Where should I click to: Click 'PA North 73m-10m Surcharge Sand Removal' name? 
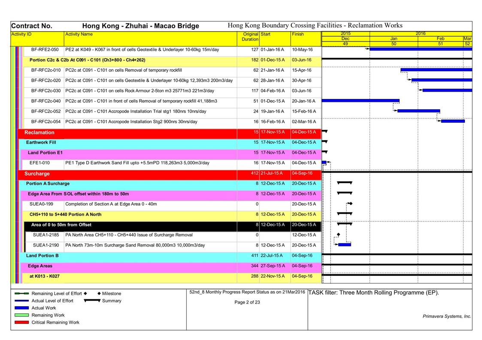click(x=135, y=245)
